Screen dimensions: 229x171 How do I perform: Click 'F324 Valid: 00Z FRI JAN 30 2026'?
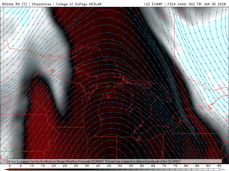coord(197,4)
